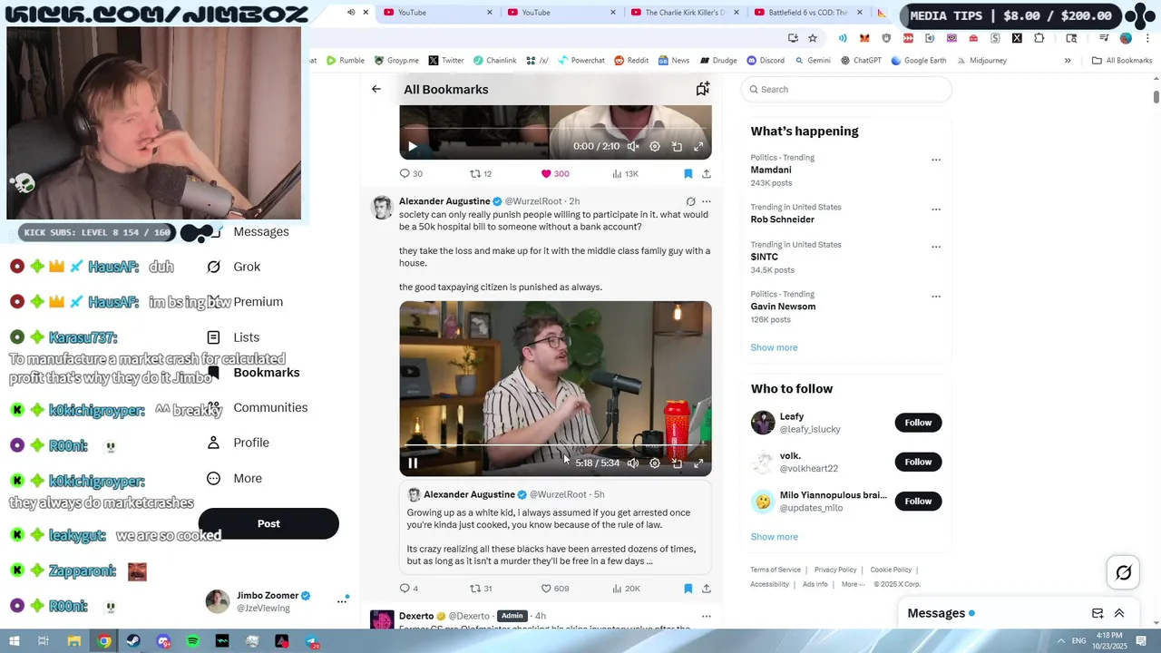Image resolution: width=1161 pixels, height=653 pixels.
Task: Open Lists in the X sidebar
Action: point(234,337)
